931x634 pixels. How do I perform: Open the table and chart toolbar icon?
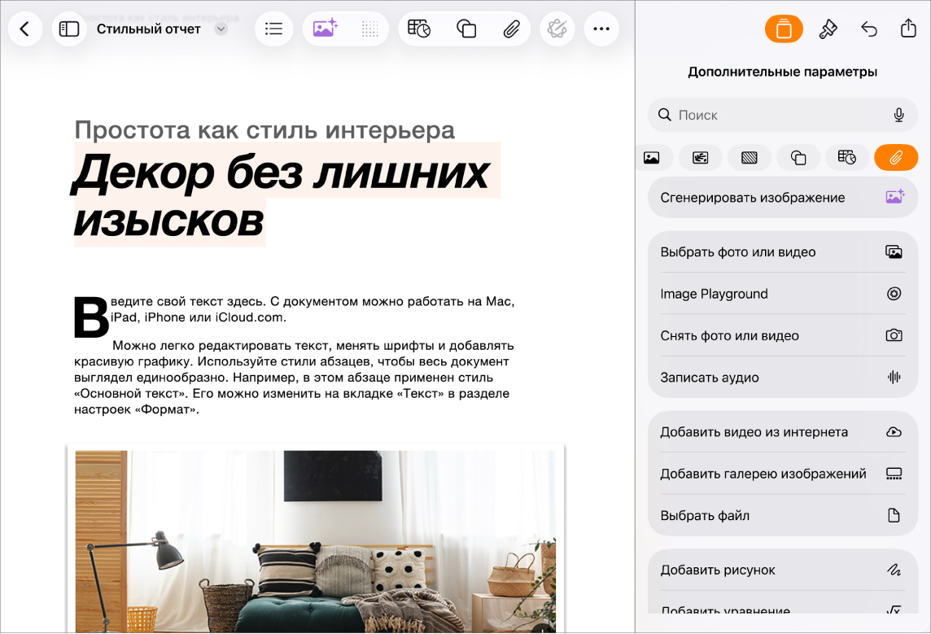[419, 28]
